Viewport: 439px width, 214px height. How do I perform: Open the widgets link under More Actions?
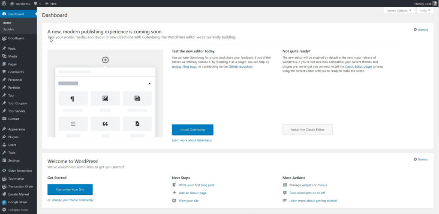click(307, 185)
